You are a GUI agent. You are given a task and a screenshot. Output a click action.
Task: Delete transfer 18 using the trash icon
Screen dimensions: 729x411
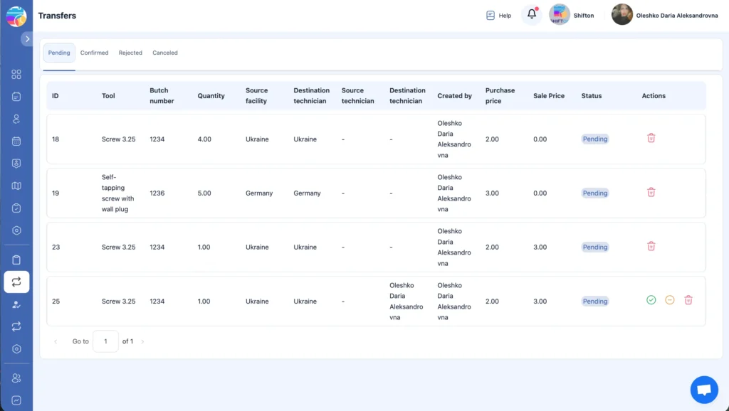click(x=651, y=139)
